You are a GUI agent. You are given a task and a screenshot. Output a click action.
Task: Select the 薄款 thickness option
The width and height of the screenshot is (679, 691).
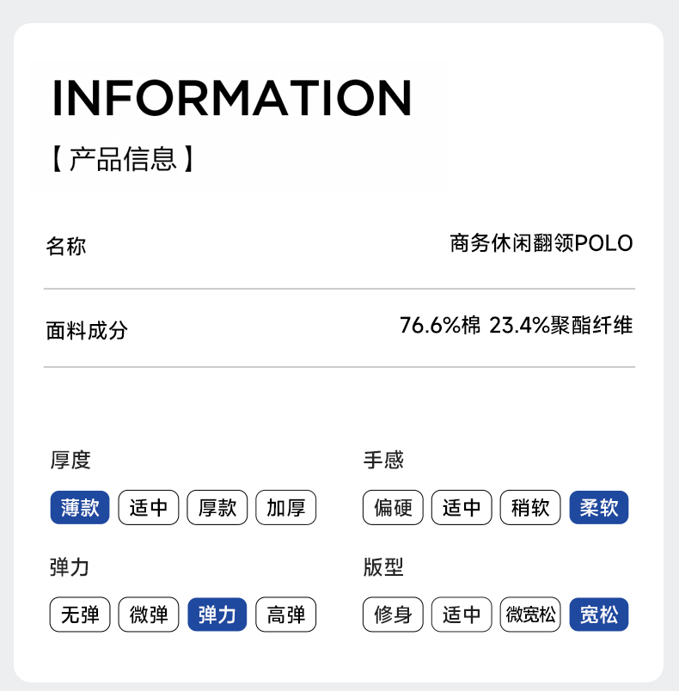[80, 508]
